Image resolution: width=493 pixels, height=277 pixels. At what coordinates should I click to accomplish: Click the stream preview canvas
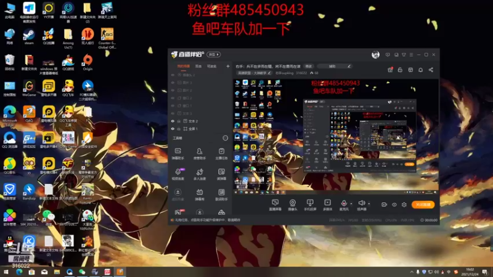[336, 137]
